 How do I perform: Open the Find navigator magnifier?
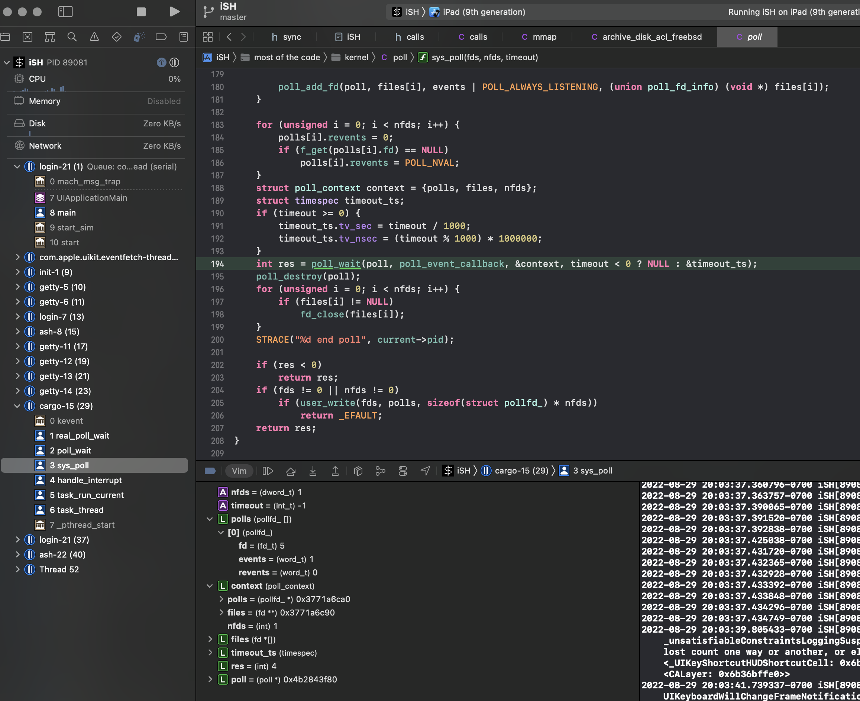72,37
